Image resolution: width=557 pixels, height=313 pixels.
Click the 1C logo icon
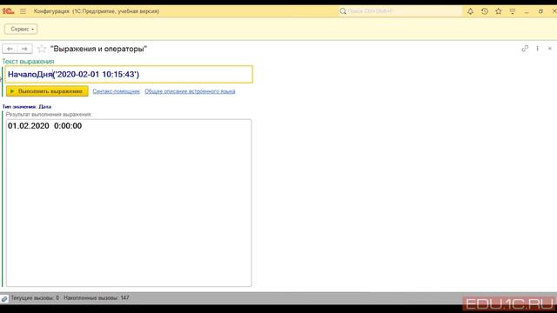tap(8, 11)
